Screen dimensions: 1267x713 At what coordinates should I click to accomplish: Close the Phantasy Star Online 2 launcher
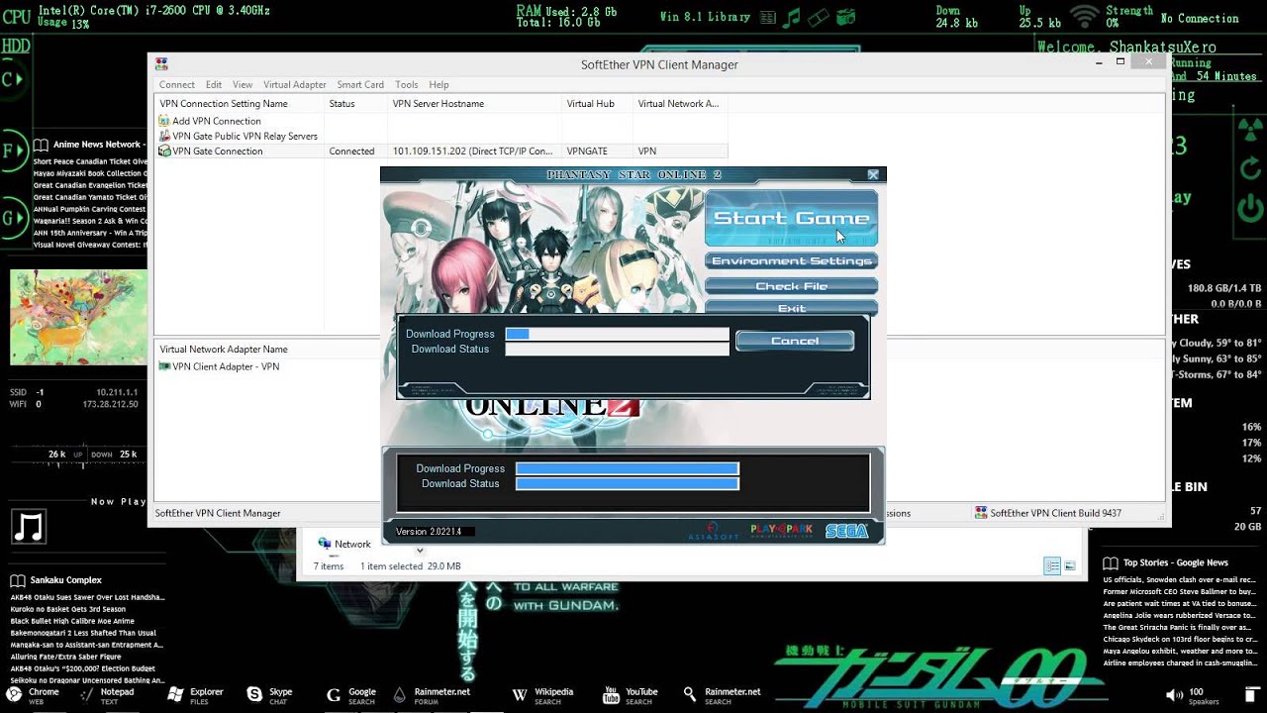(x=873, y=174)
